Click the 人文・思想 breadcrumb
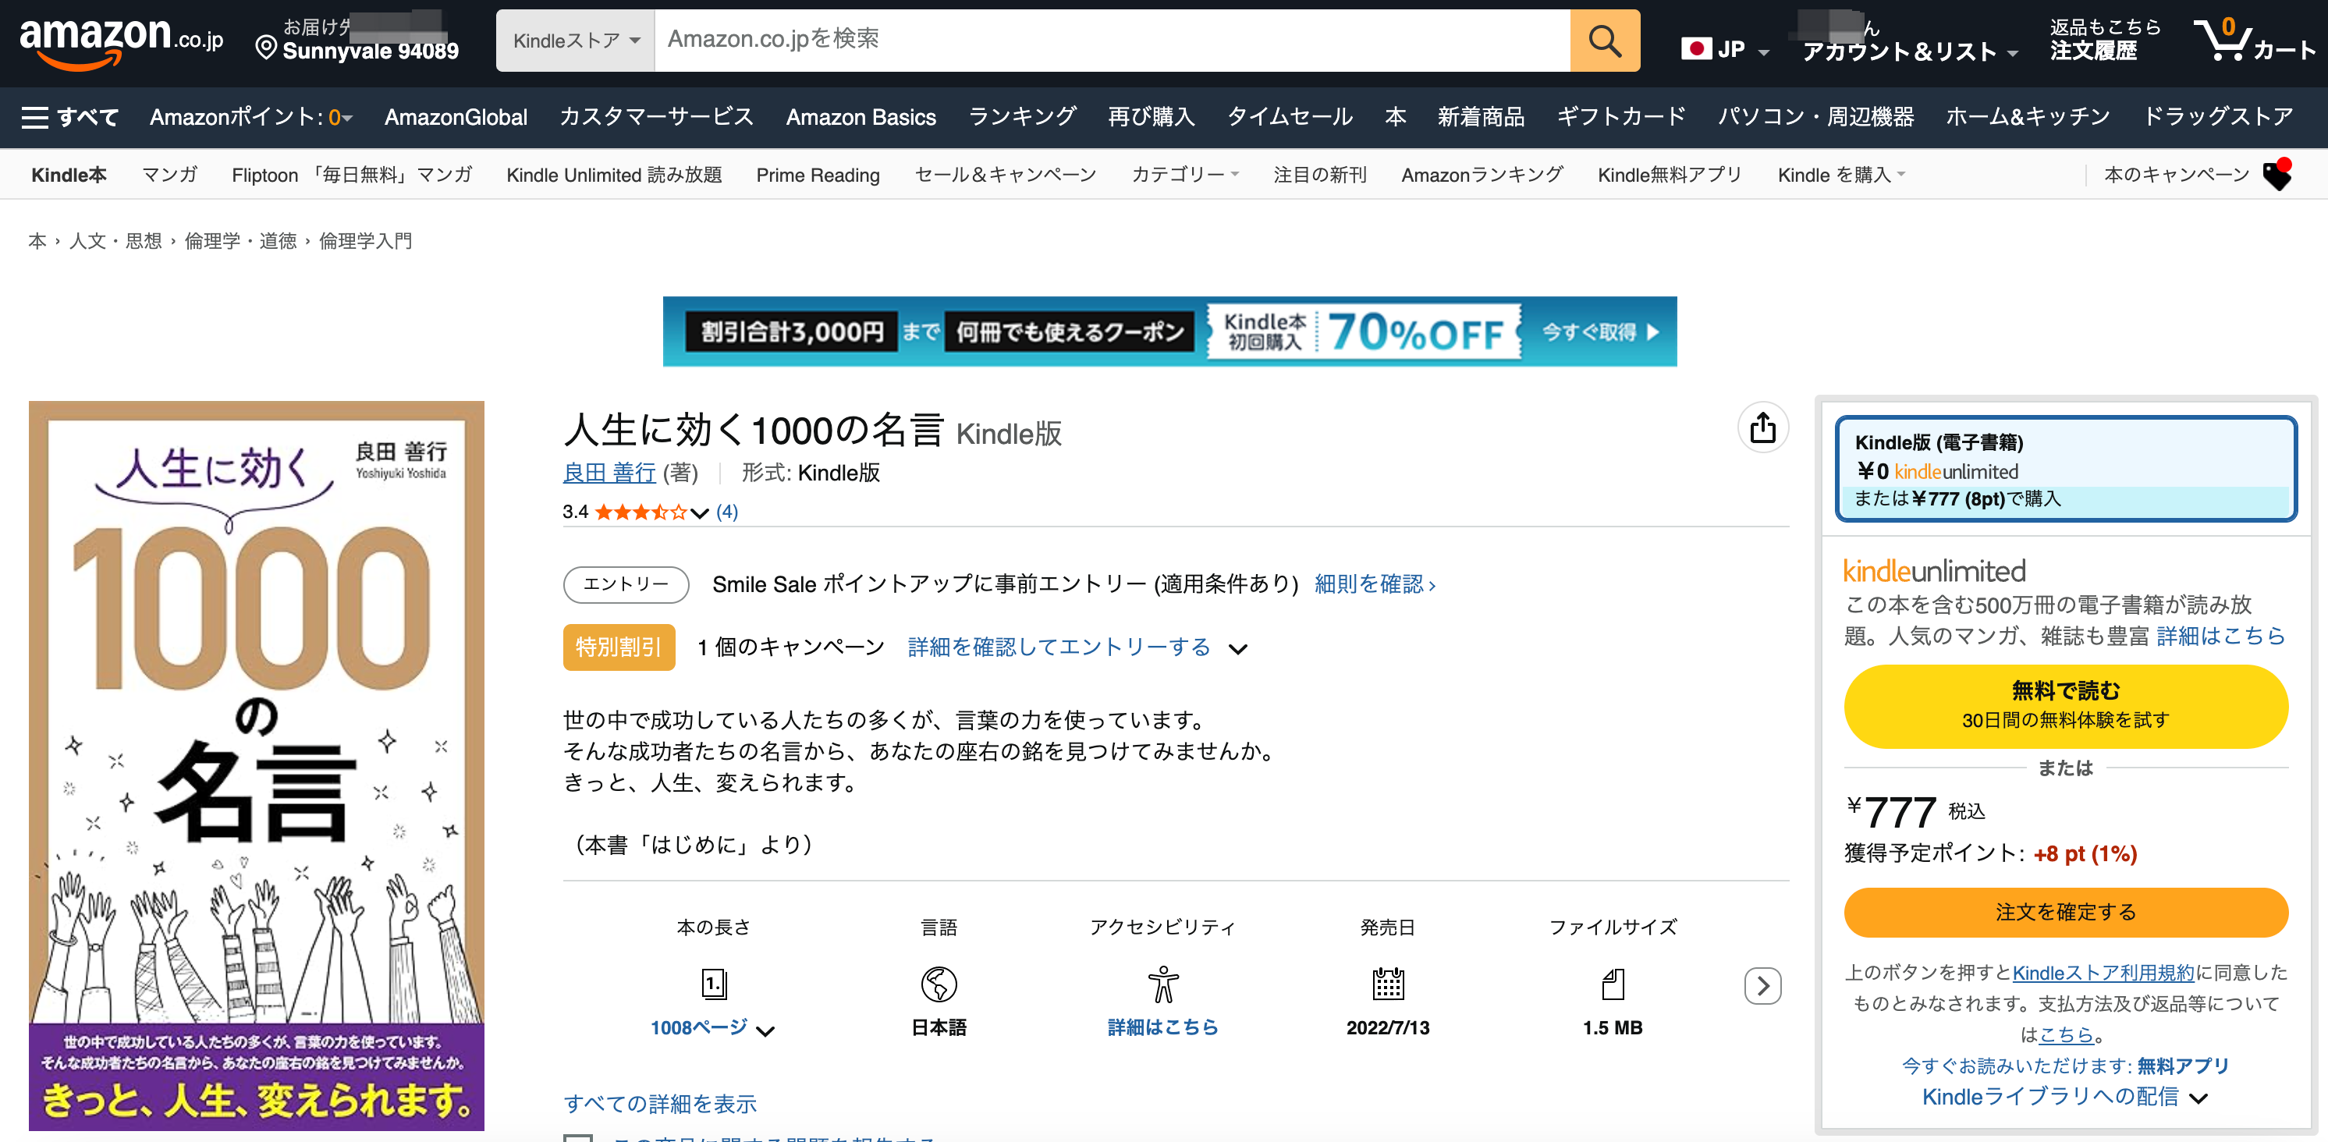Image resolution: width=2328 pixels, height=1142 pixels. click(x=115, y=241)
